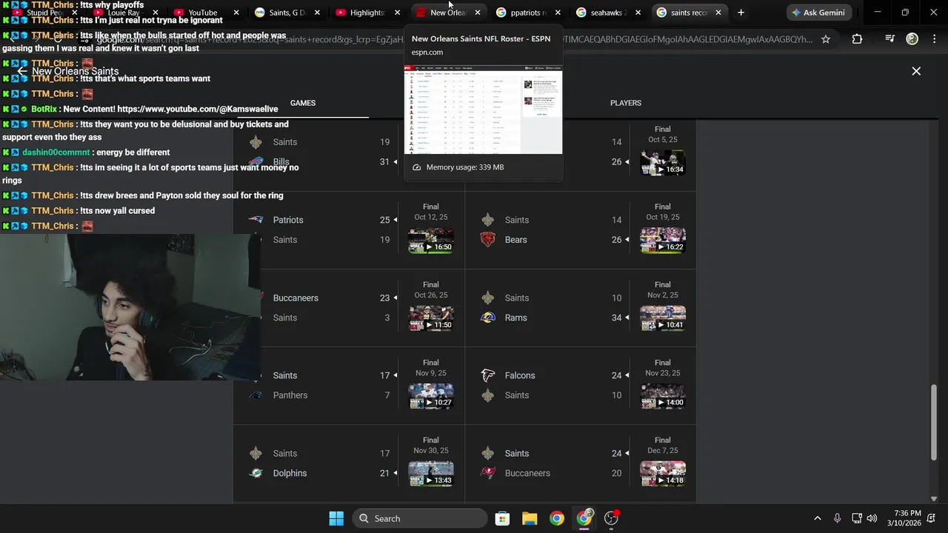
Task: Play the Oct 19 Bears highlight video 16:22
Action: pos(663,241)
